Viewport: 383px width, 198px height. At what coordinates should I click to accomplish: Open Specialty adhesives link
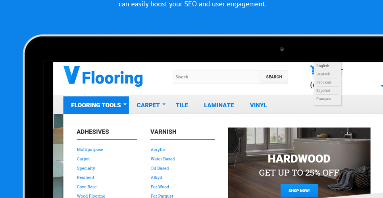click(86, 168)
